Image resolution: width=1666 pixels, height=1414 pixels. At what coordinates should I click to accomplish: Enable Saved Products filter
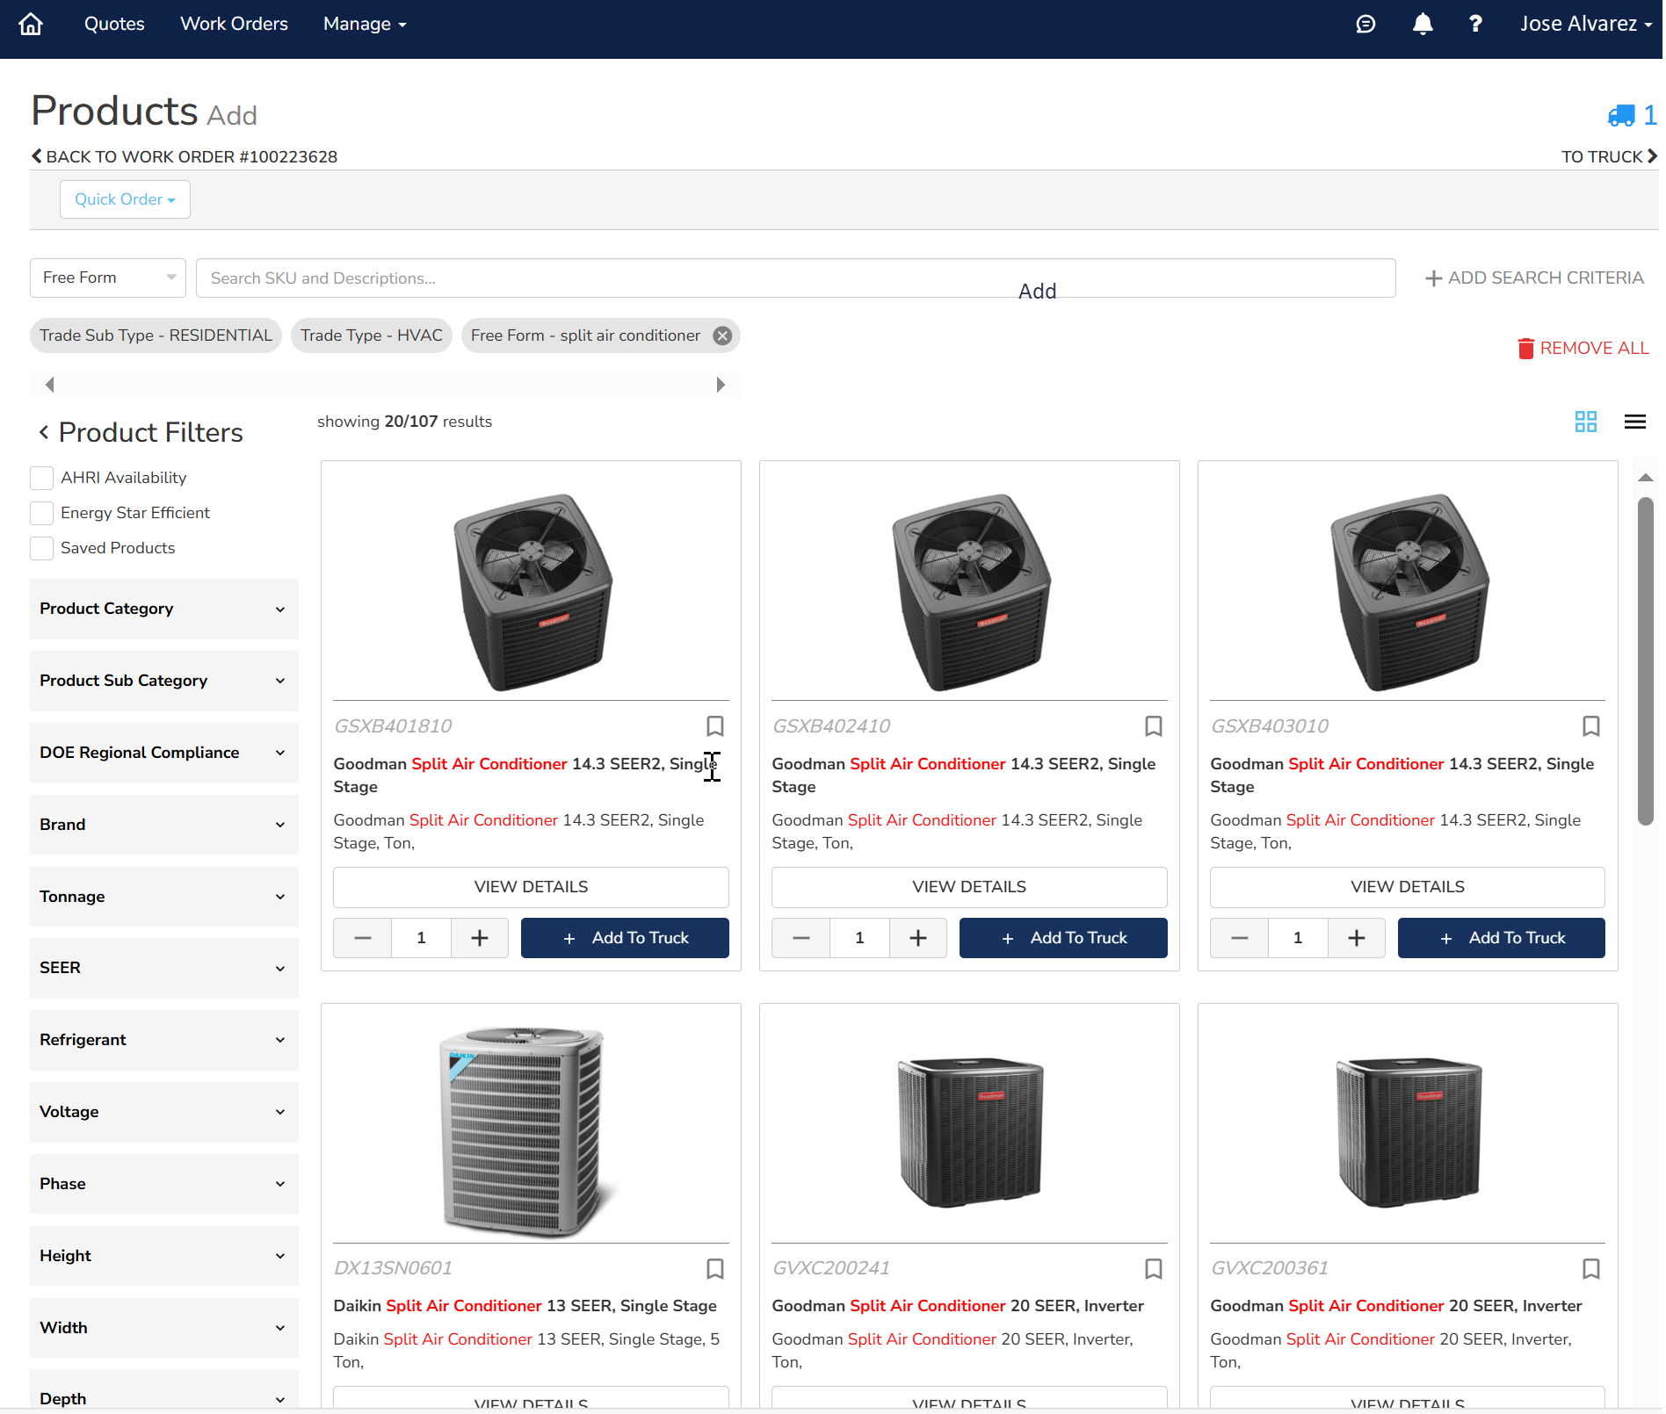tap(41, 548)
